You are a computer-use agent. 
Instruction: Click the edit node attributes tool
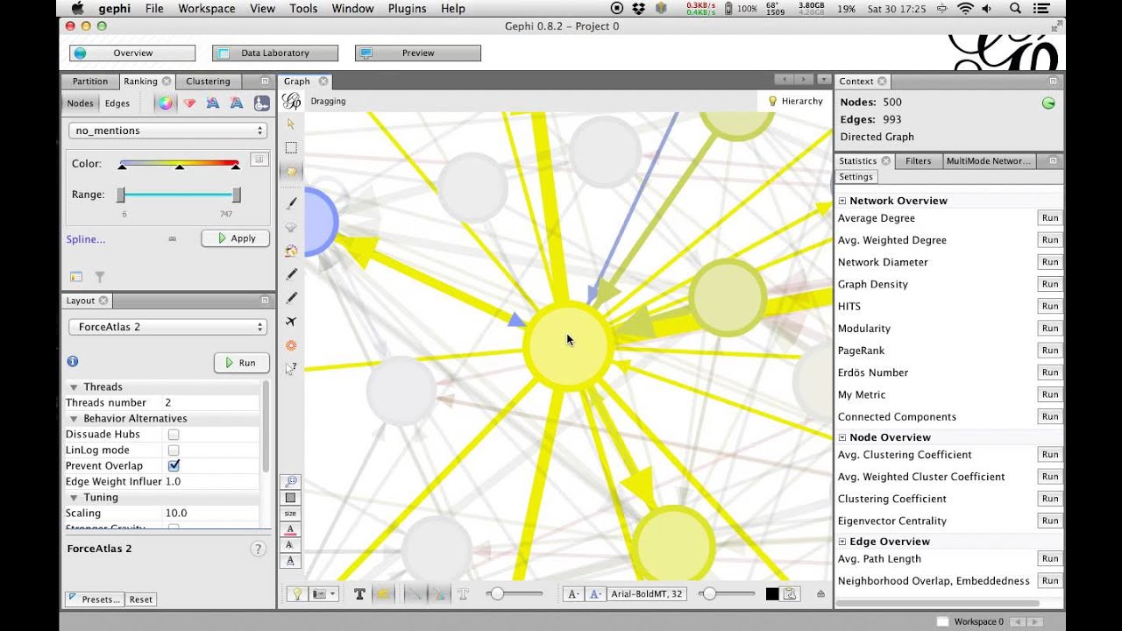[x=291, y=369]
